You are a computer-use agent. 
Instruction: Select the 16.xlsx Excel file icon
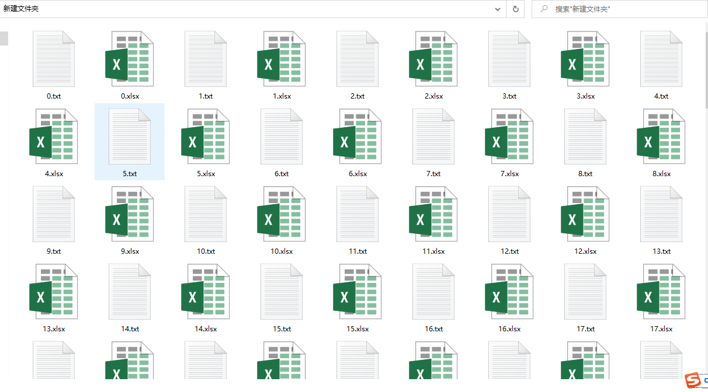click(509, 290)
